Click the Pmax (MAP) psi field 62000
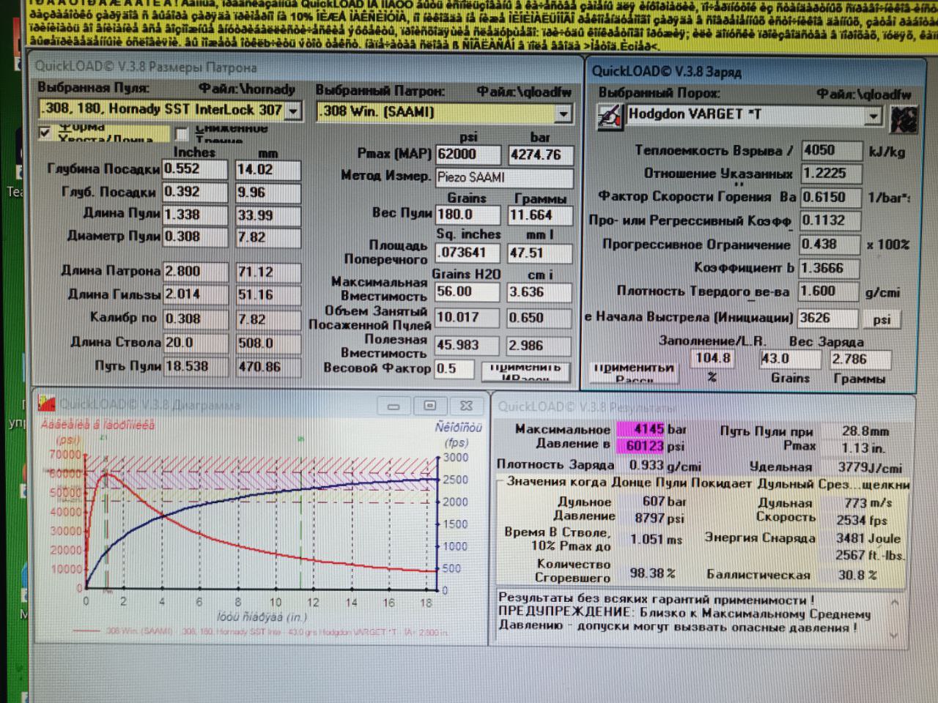Viewport: 938px width, 703px height. (468, 155)
